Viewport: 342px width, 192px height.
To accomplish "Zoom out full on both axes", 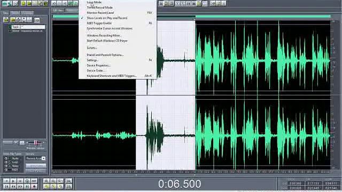I will click(x=60, y=181).
